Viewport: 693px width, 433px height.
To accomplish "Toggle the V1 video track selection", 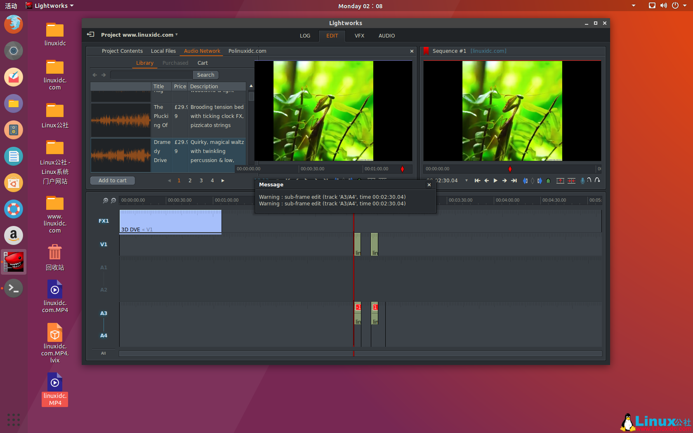I will pyautogui.click(x=104, y=245).
